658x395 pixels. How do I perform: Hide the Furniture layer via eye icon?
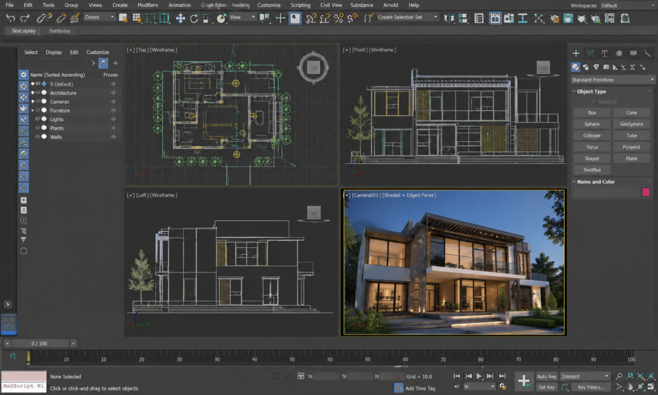coord(38,110)
